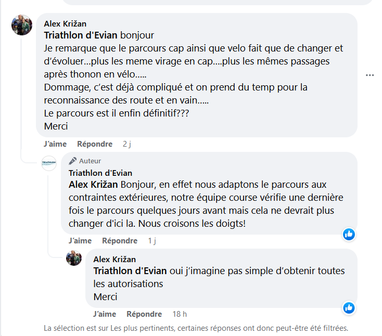Click Alex Križan's avatar on top comment

point(21,25)
